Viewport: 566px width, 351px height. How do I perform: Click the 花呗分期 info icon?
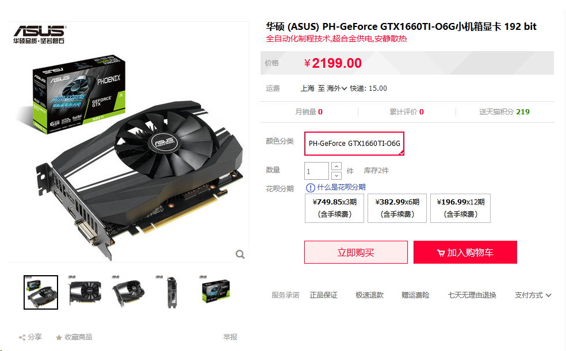[x=310, y=187]
